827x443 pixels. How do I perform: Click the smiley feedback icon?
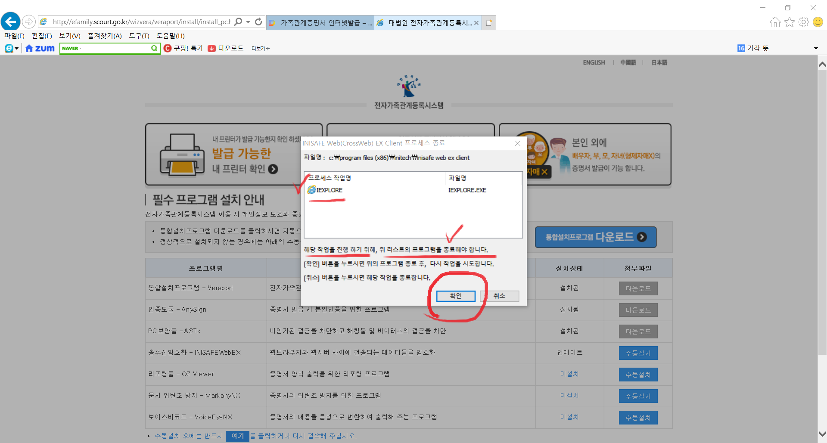[x=818, y=22]
